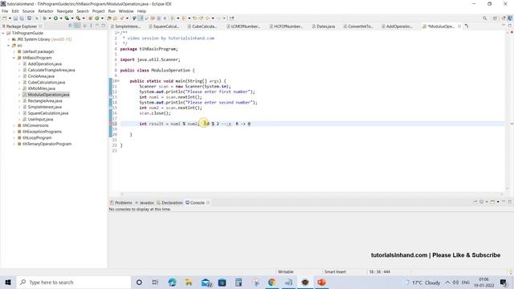The image size is (514, 289).
Task: Switch to the SquareCalculation editor tab
Action: (164, 26)
